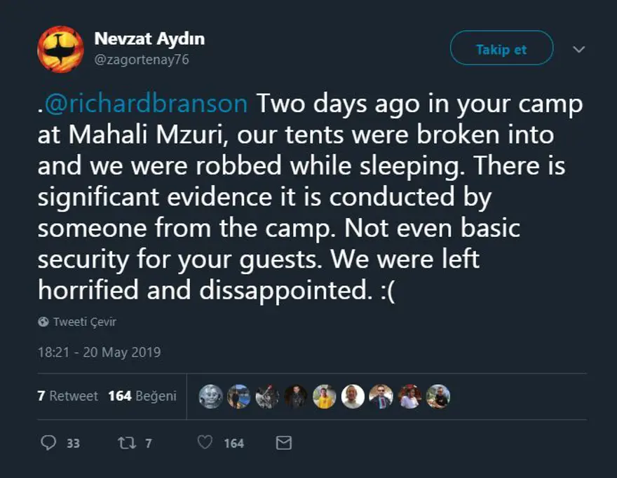Open Nevzat Aydın's profile avatar

(x=60, y=49)
